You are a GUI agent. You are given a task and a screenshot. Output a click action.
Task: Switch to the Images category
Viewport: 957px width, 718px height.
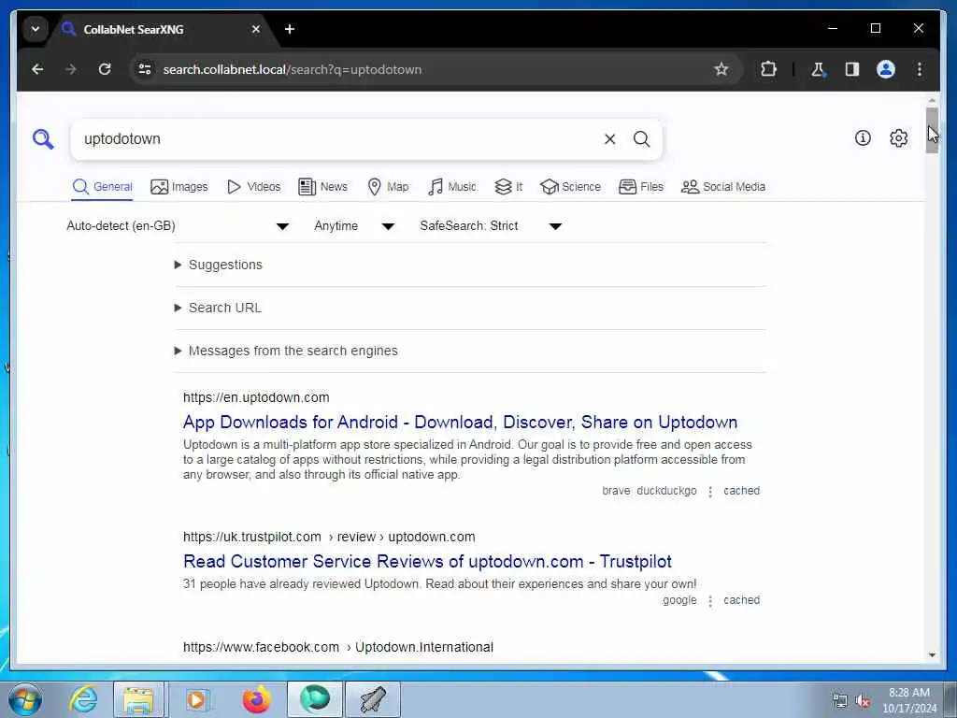[179, 187]
